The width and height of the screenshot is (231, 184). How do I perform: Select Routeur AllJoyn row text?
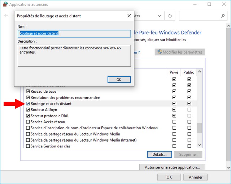pyautogui.click(x=44, y=110)
